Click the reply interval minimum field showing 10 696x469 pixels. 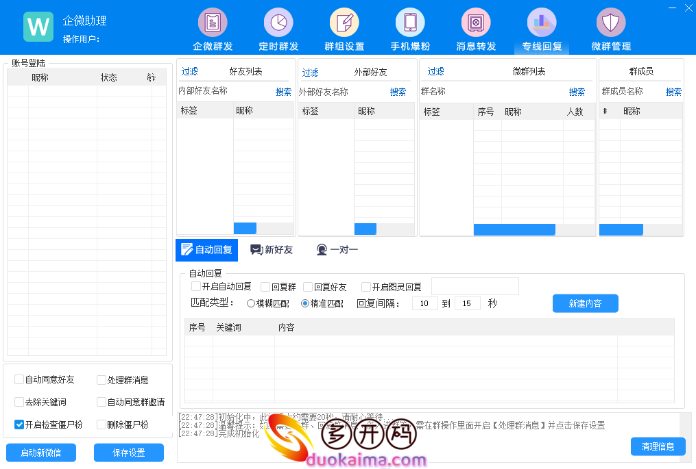pos(424,303)
